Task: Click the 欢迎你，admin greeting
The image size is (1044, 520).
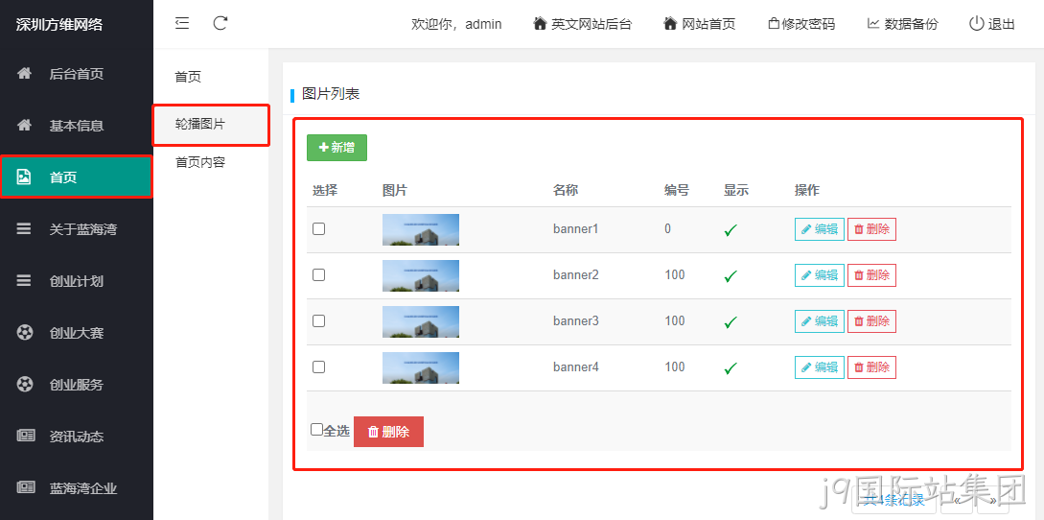Action: (x=456, y=24)
